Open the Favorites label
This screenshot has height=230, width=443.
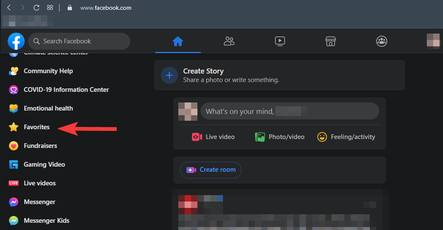(x=37, y=127)
